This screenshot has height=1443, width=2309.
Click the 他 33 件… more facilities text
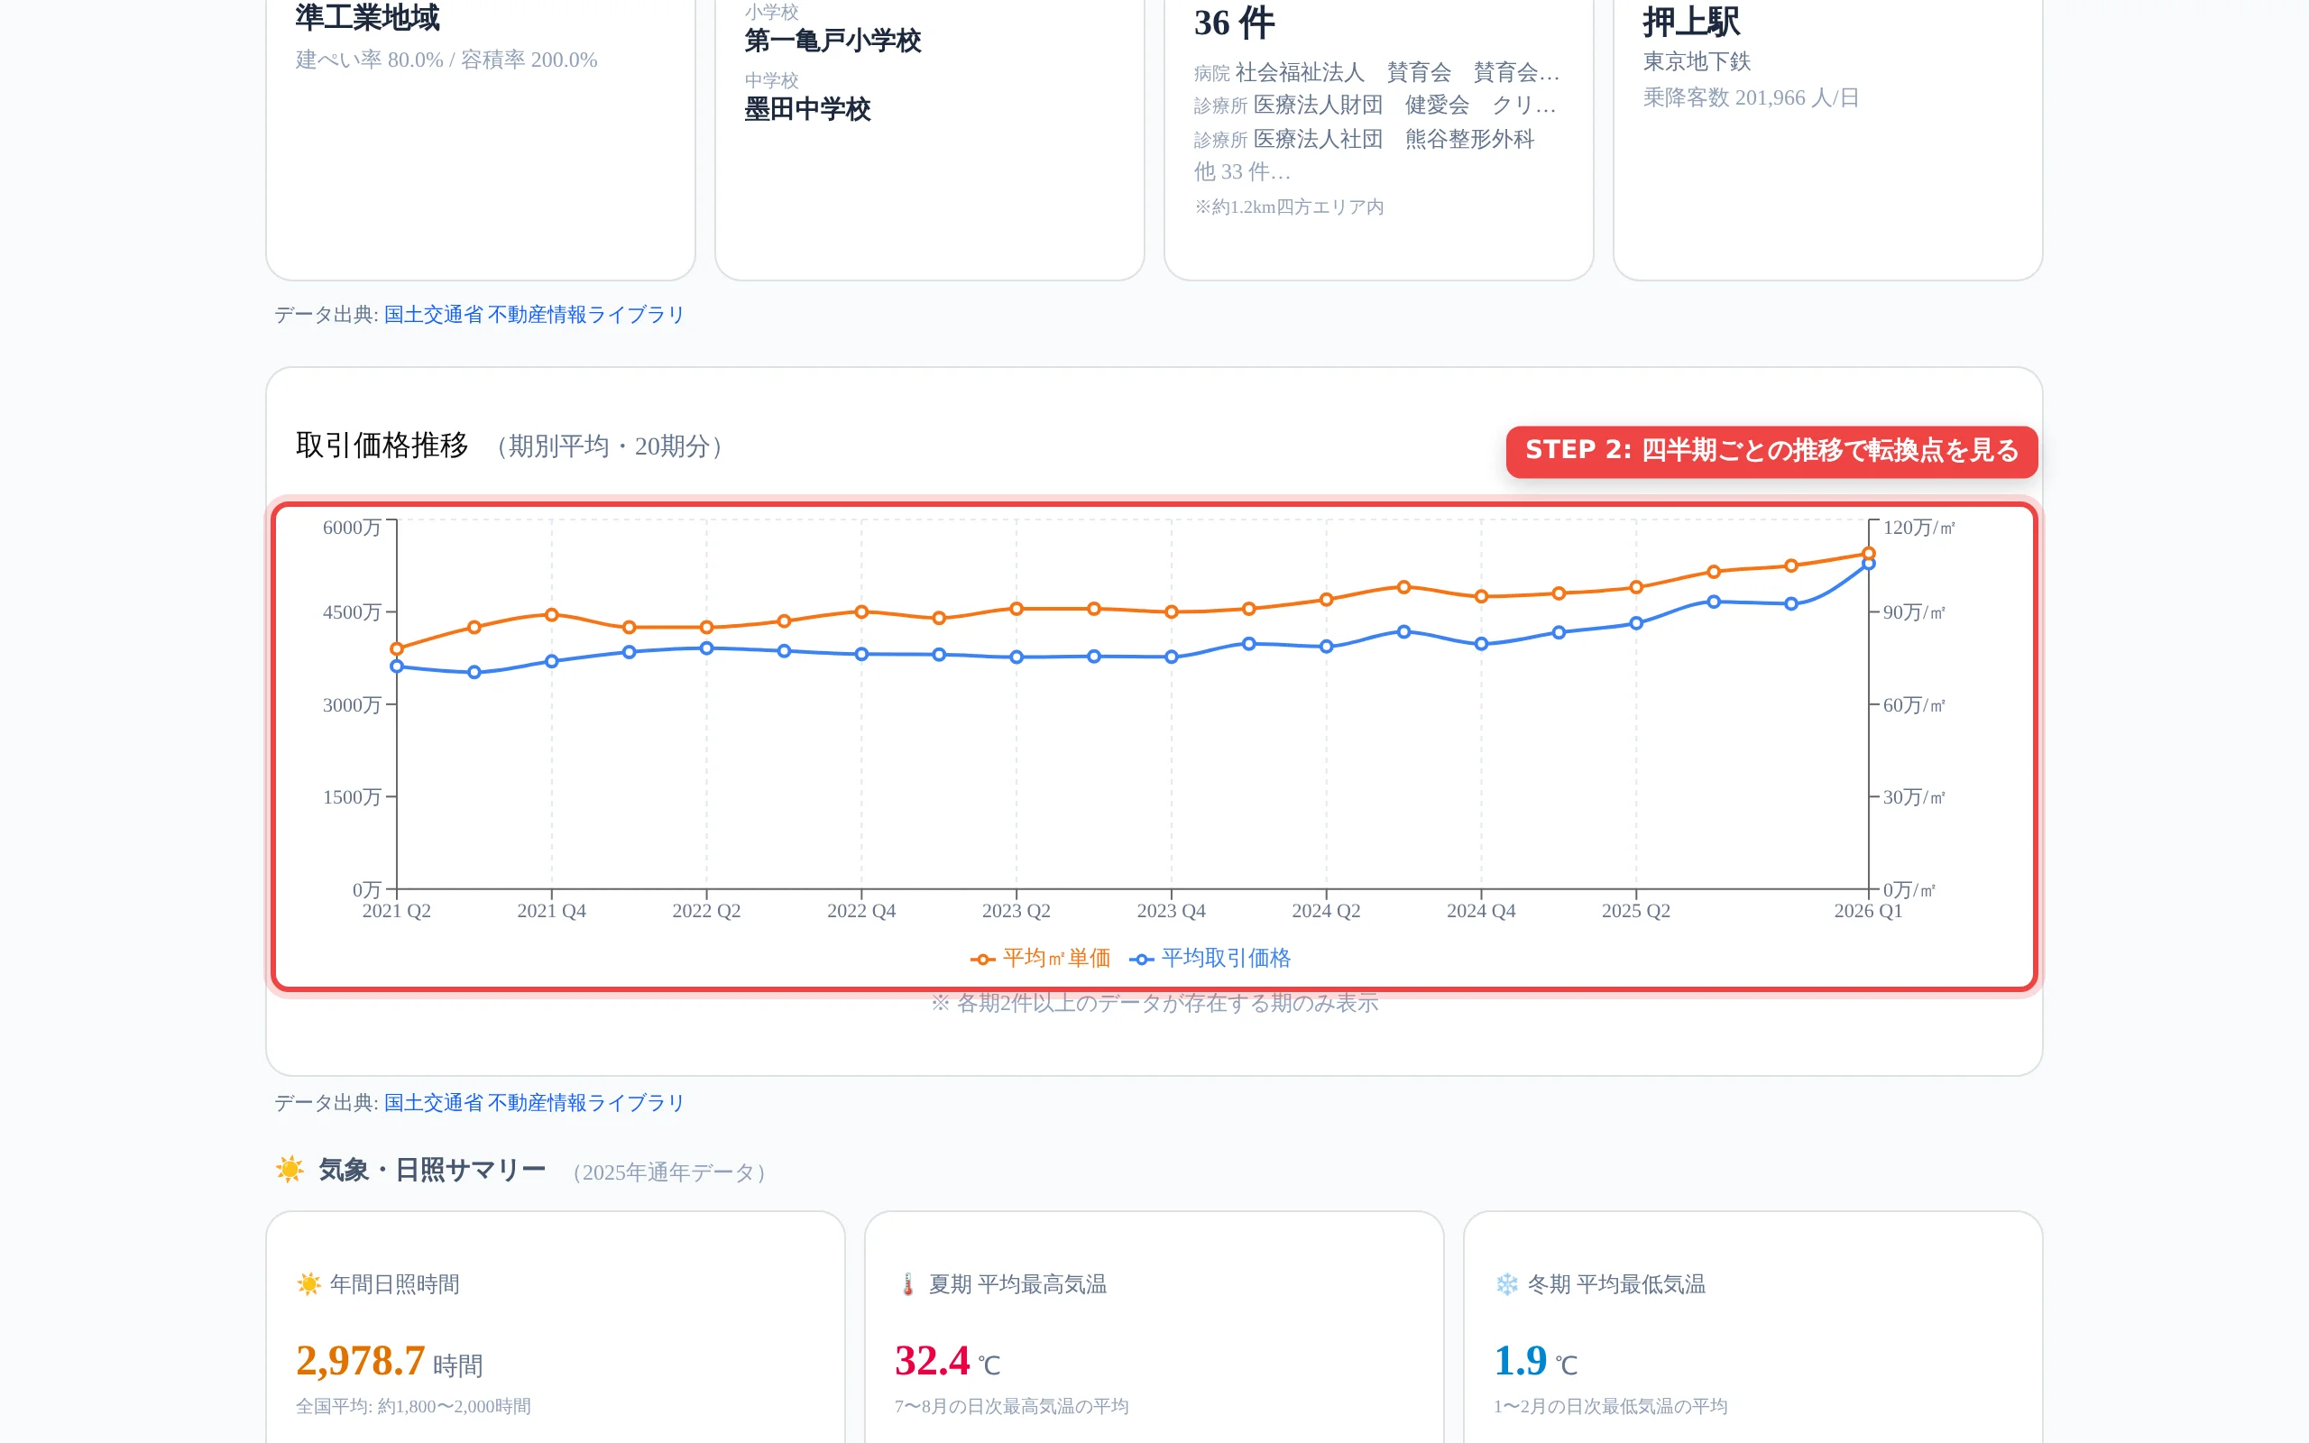(x=1241, y=171)
